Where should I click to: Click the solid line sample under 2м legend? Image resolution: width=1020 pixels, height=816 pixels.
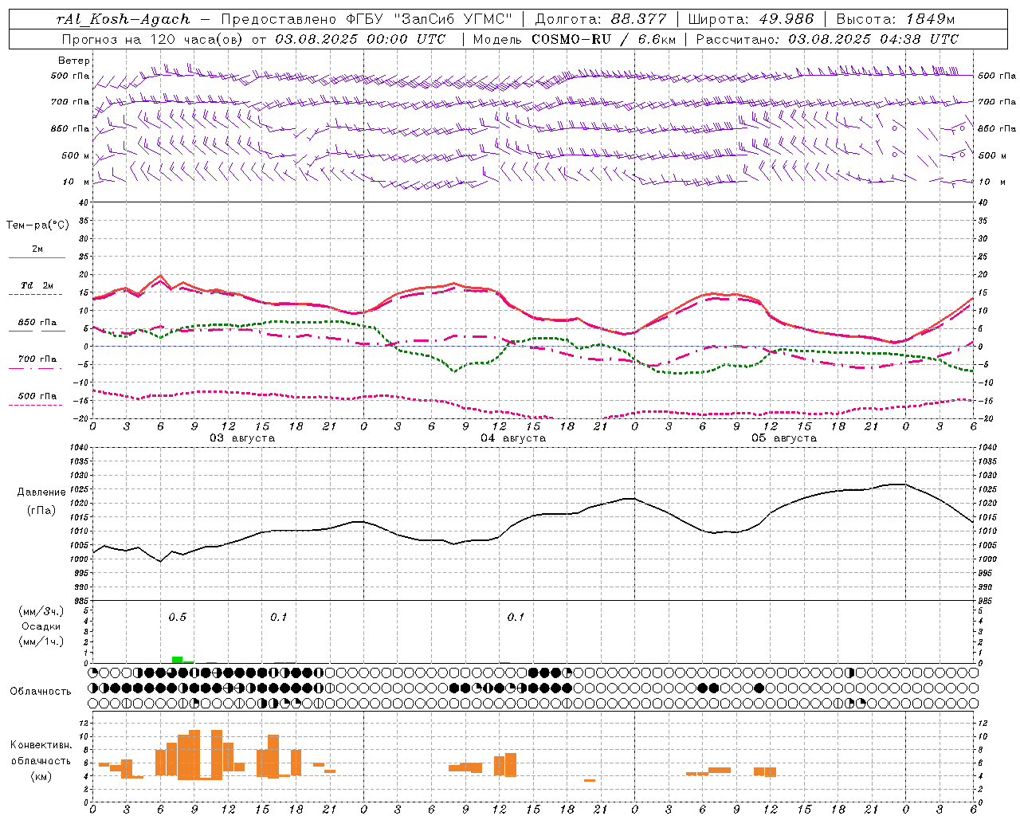[x=37, y=258]
